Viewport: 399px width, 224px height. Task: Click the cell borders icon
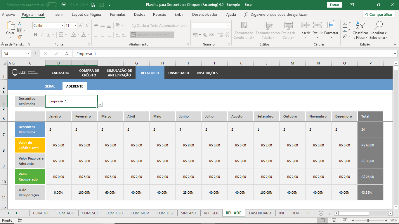coord(60,35)
